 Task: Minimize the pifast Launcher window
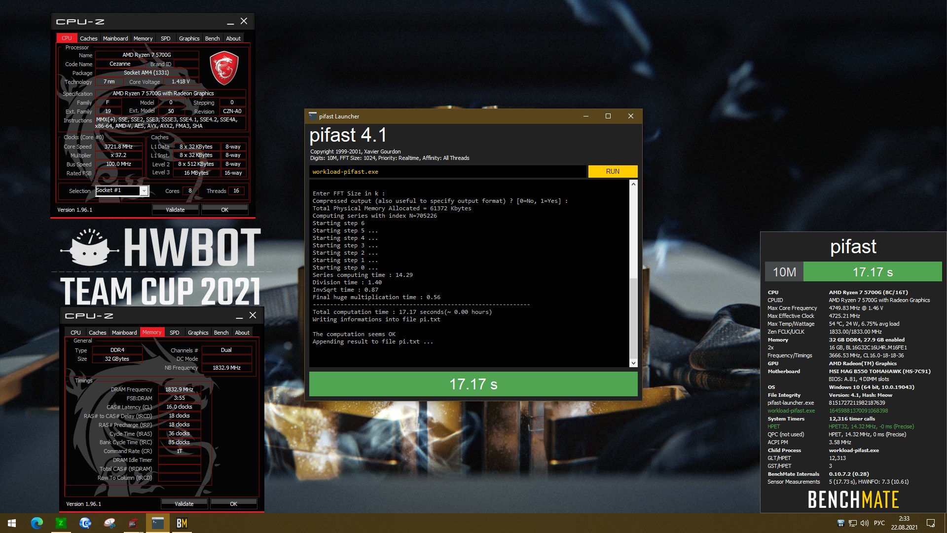586,116
